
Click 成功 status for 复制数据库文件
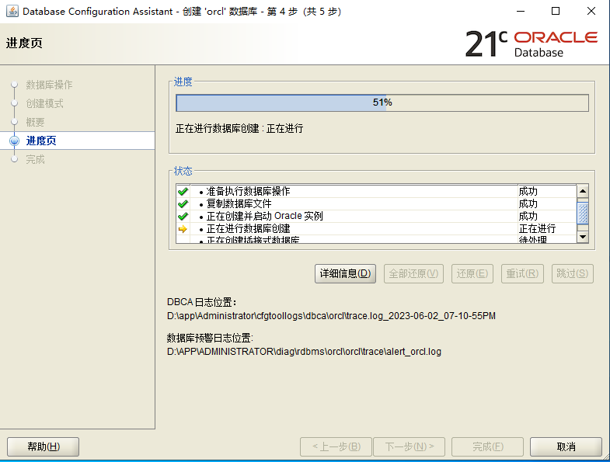pos(528,203)
